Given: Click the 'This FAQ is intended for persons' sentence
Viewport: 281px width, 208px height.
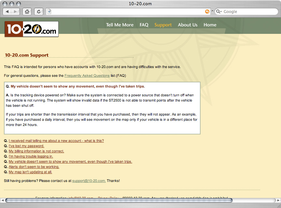Looking at the screenshot, I should [x=92, y=67].
